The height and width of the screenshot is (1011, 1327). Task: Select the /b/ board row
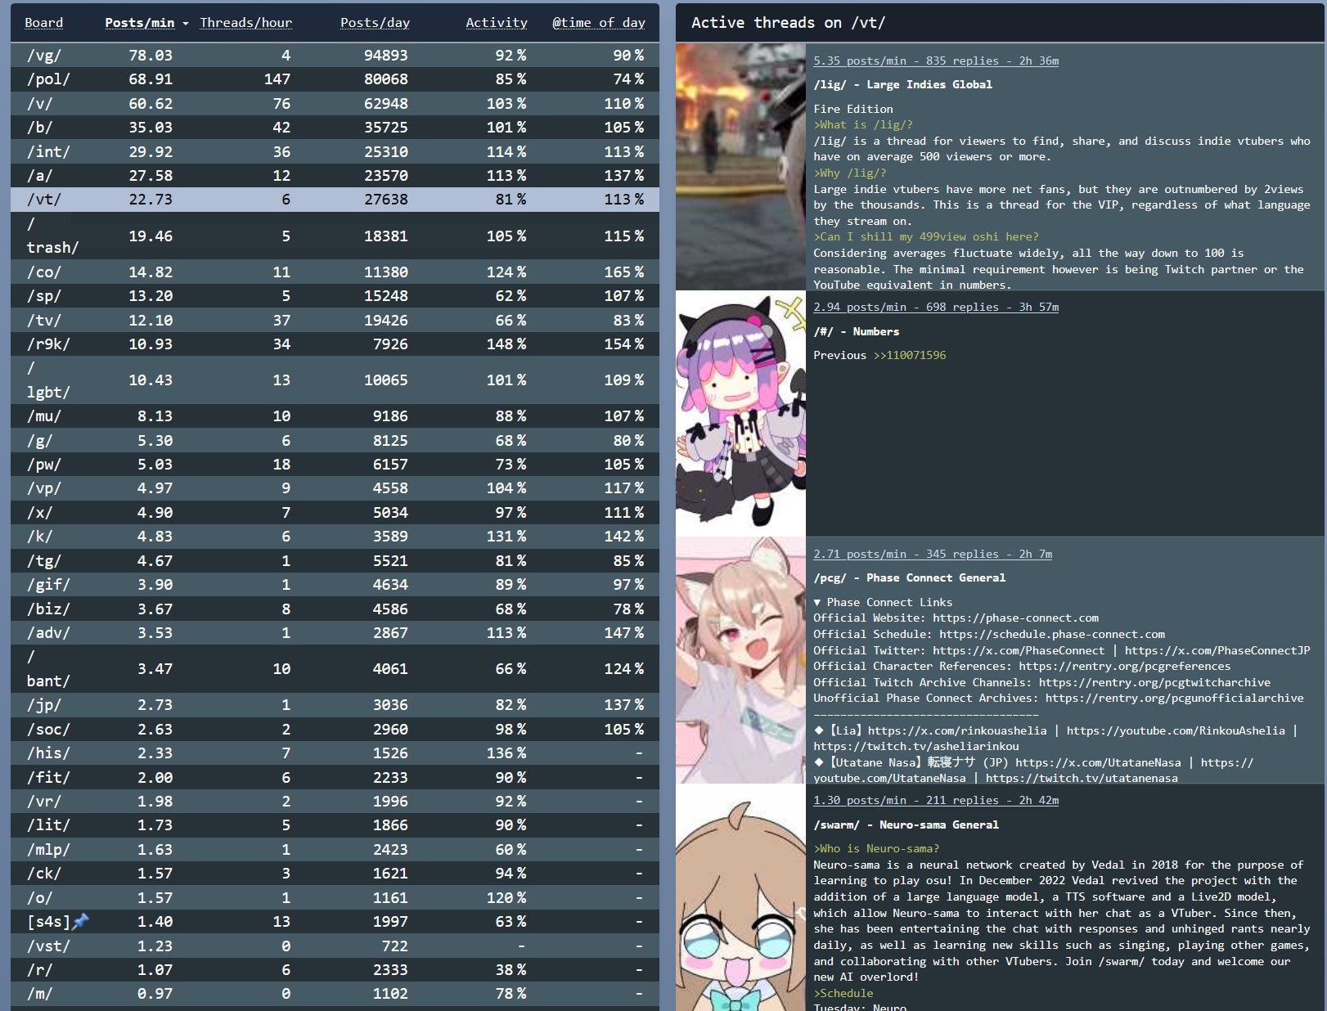tap(335, 128)
